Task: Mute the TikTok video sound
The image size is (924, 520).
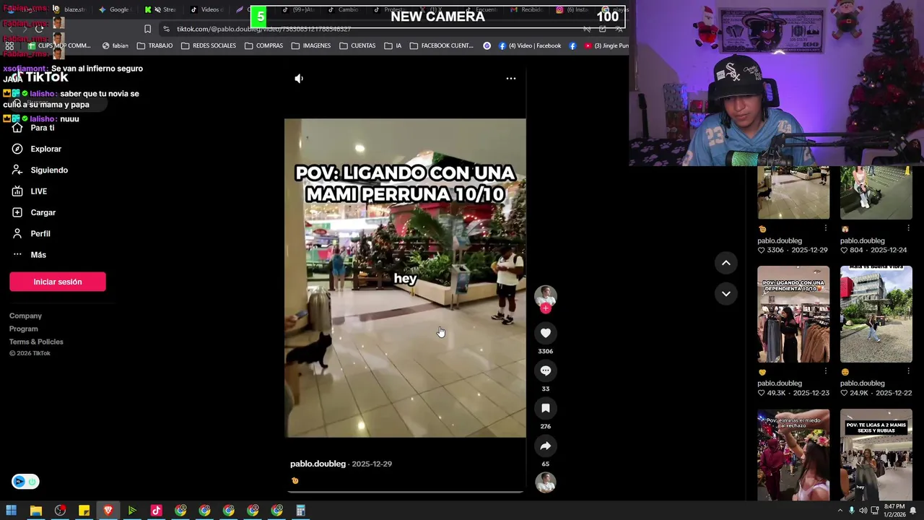Action: [x=299, y=78]
